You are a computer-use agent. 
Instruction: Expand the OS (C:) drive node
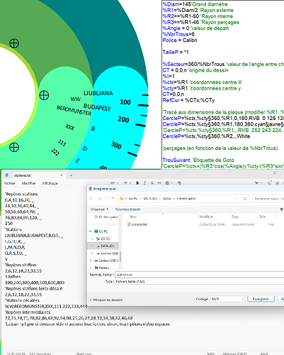(x=92, y=239)
